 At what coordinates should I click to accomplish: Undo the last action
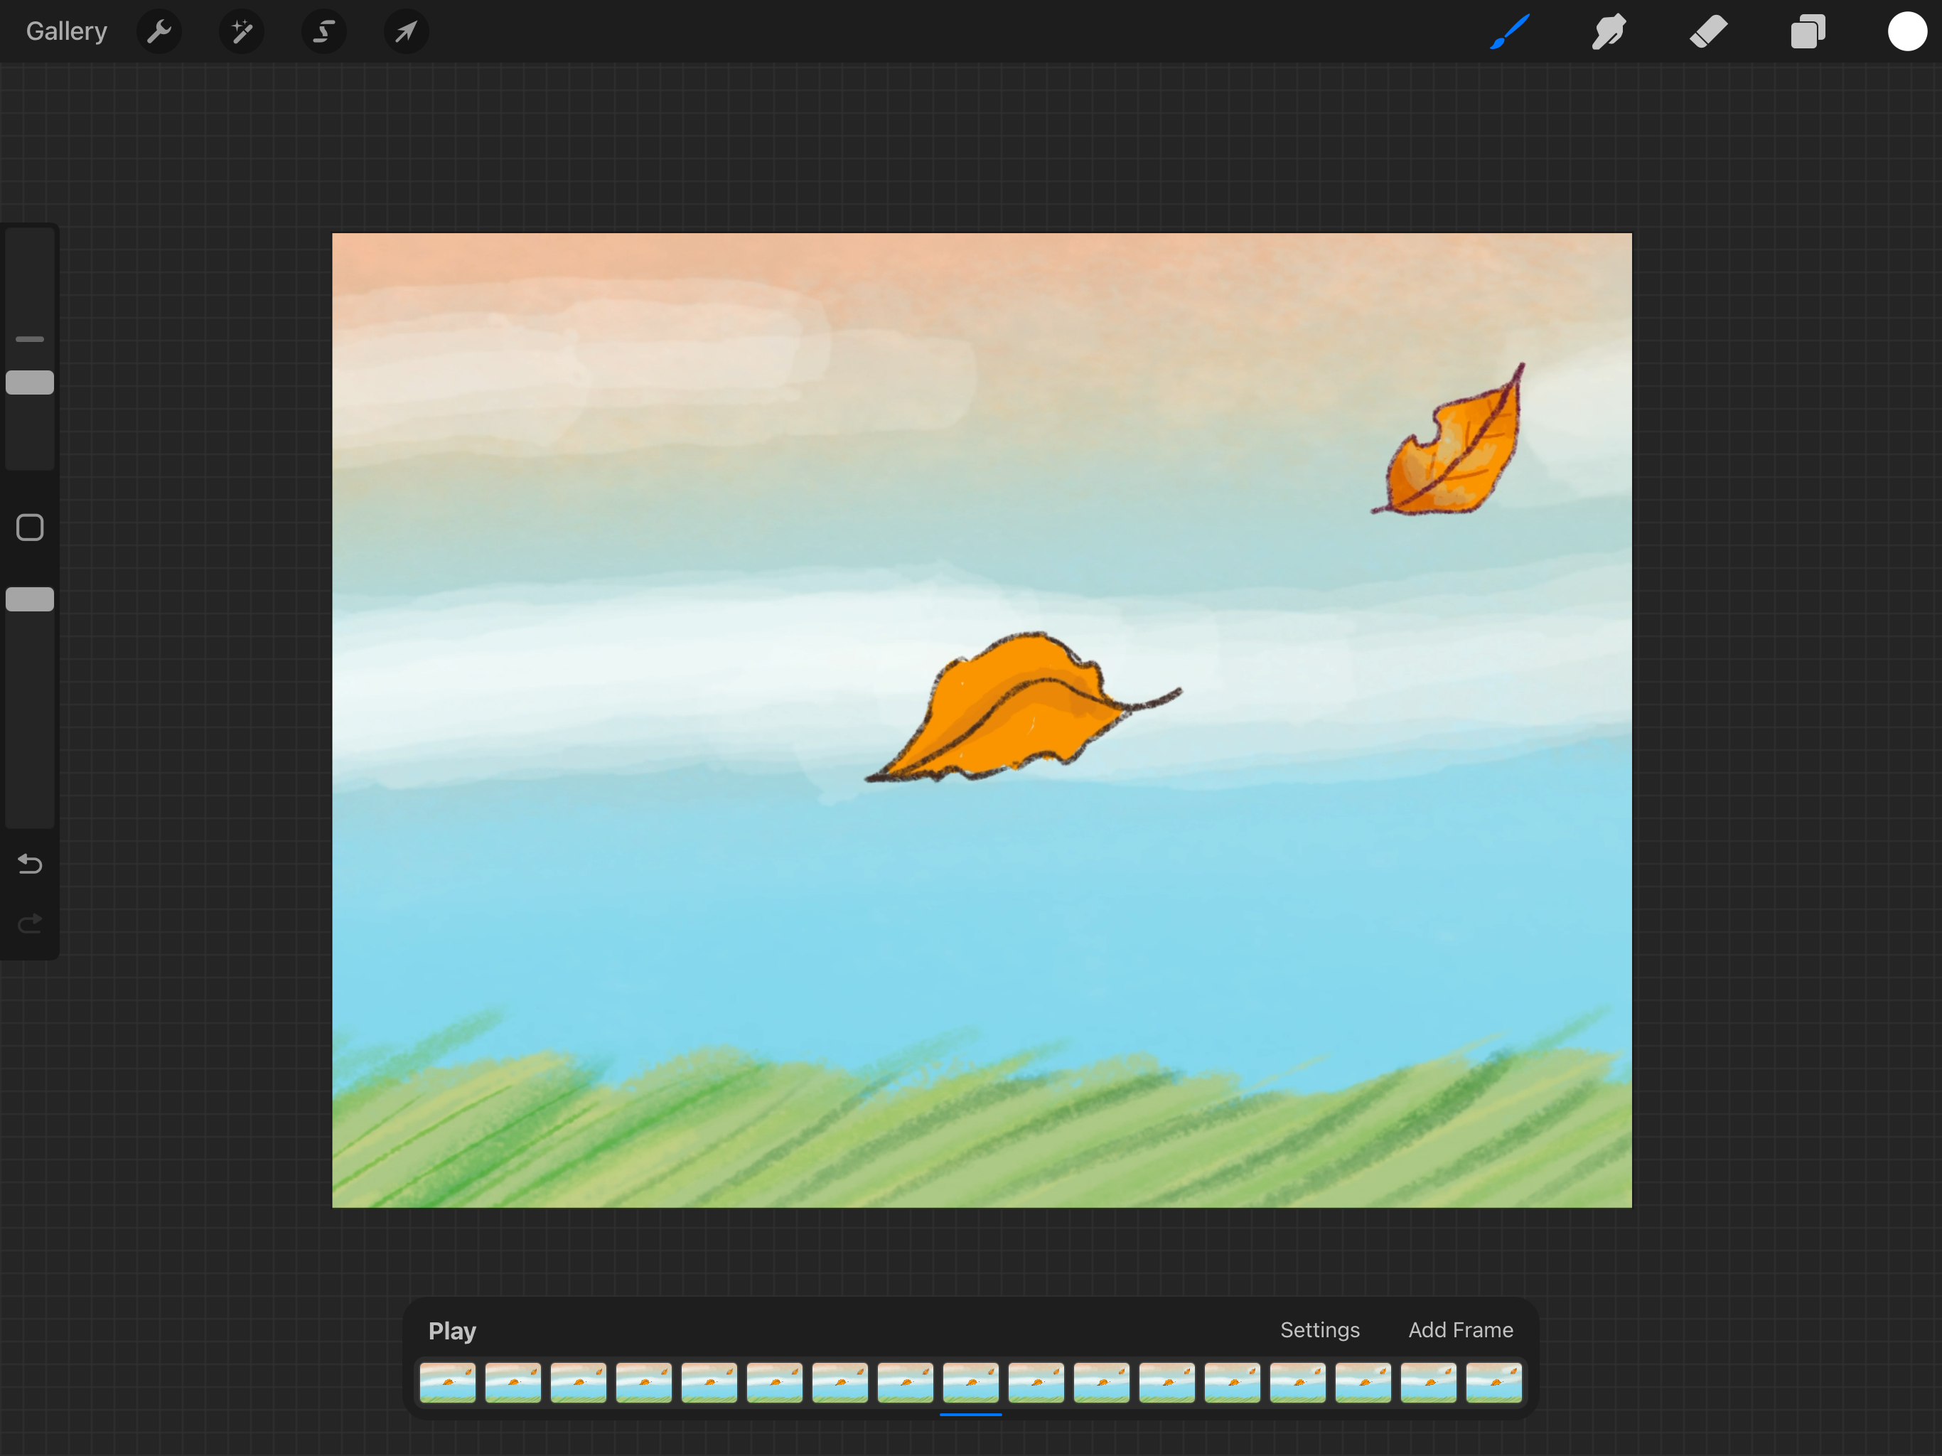[x=30, y=864]
